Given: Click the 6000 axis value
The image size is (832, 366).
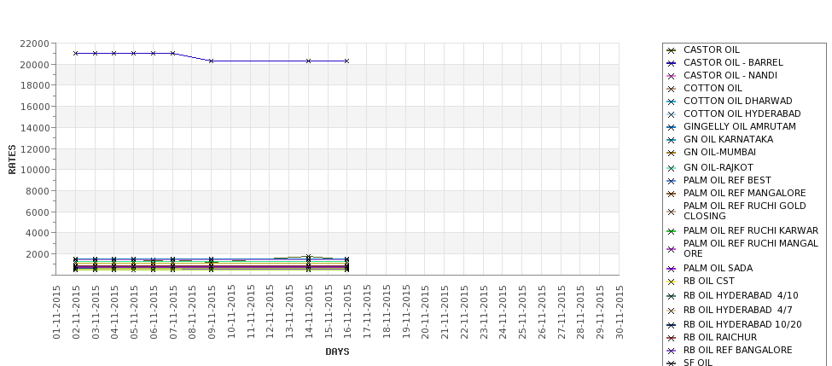Looking at the screenshot, I should 38,212.
